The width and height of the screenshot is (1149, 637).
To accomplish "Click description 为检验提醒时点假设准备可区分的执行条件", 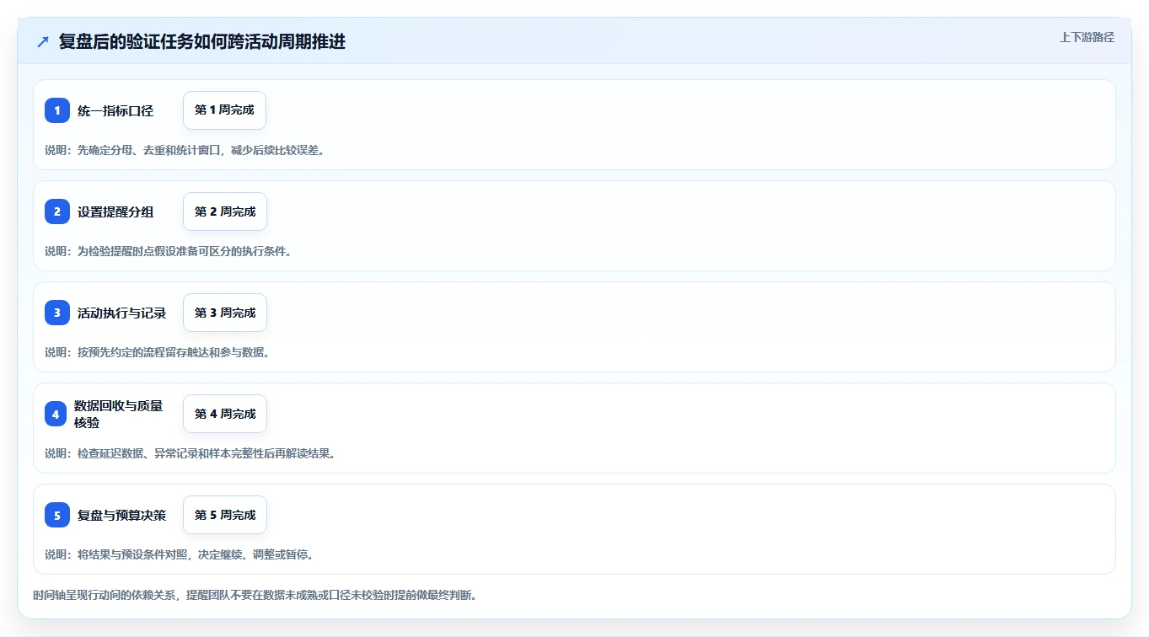I will (x=185, y=251).
